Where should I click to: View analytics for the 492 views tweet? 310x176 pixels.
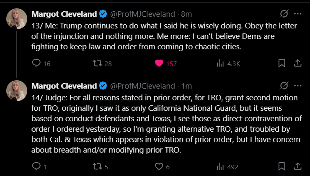[220, 166]
